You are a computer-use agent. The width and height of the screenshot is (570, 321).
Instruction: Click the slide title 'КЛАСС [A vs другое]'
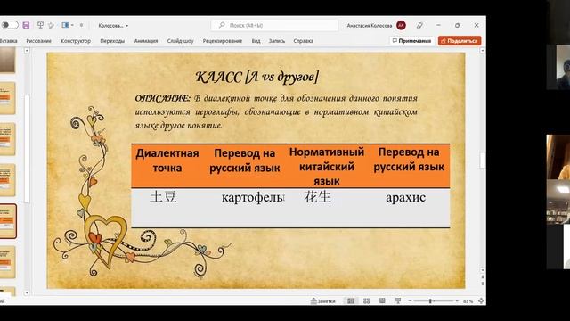[257, 77]
